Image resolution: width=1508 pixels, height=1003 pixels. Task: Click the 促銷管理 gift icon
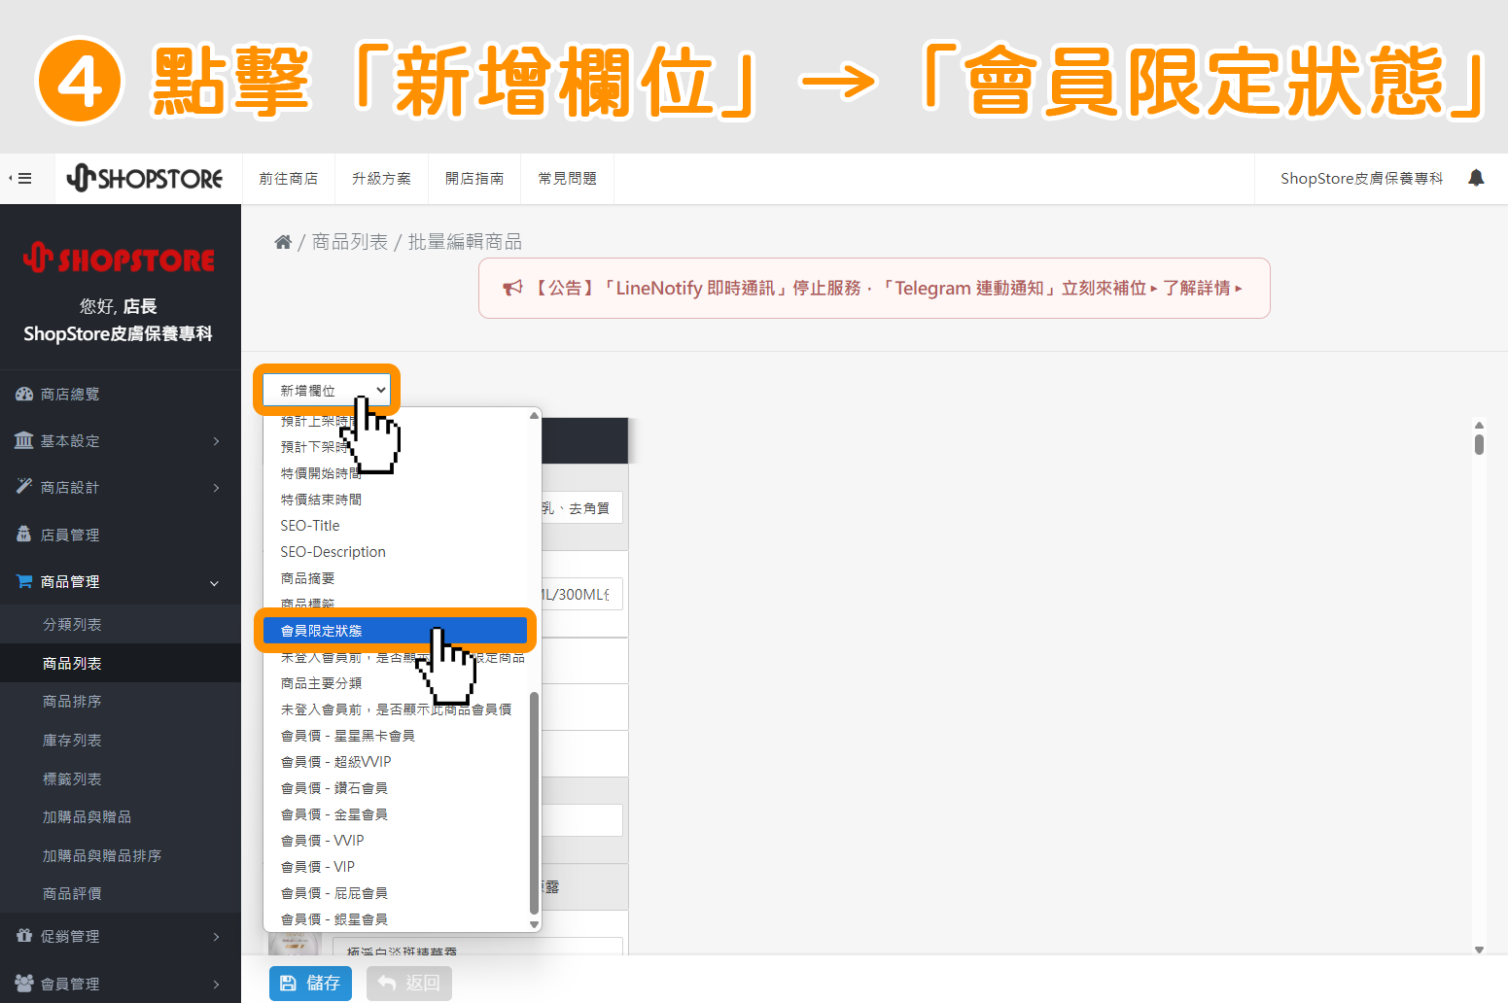[x=24, y=936]
